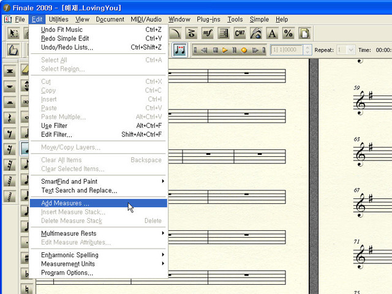Select the Smart Shape slur tool icon

point(176,33)
